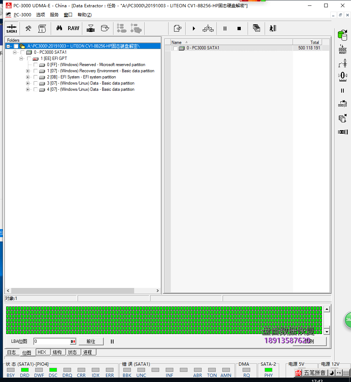
Task: Sort by the Name column header
Action: (231, 42)
